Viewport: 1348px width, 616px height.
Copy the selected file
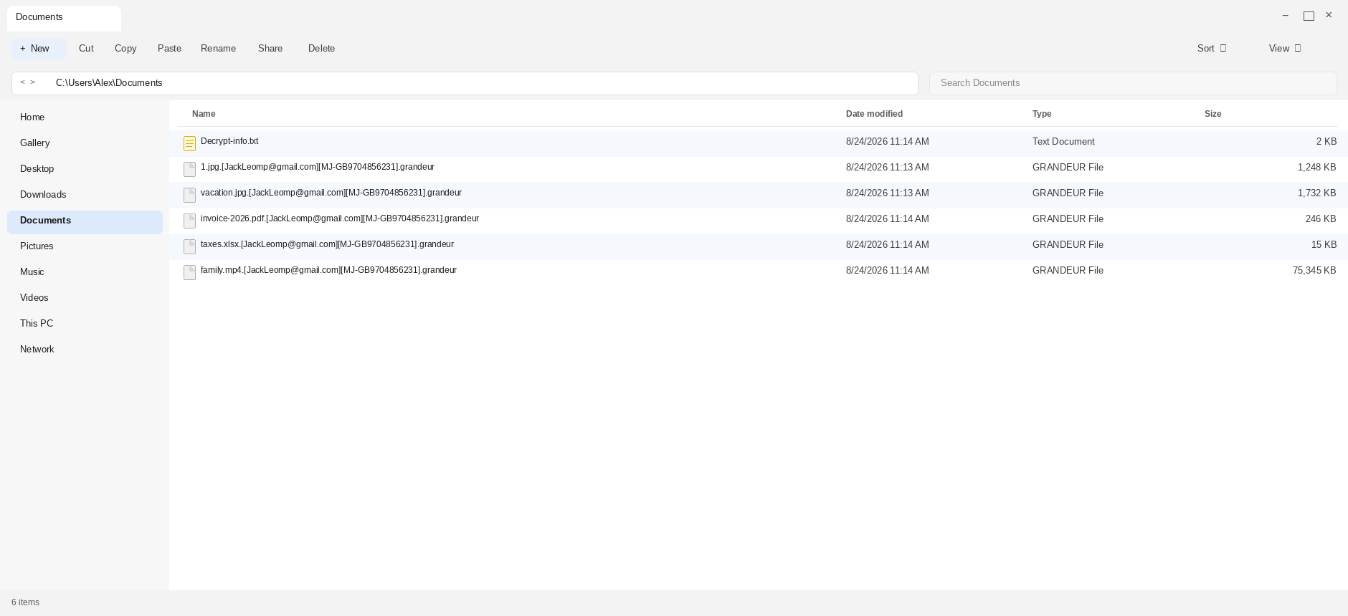(x=125, y=49)
